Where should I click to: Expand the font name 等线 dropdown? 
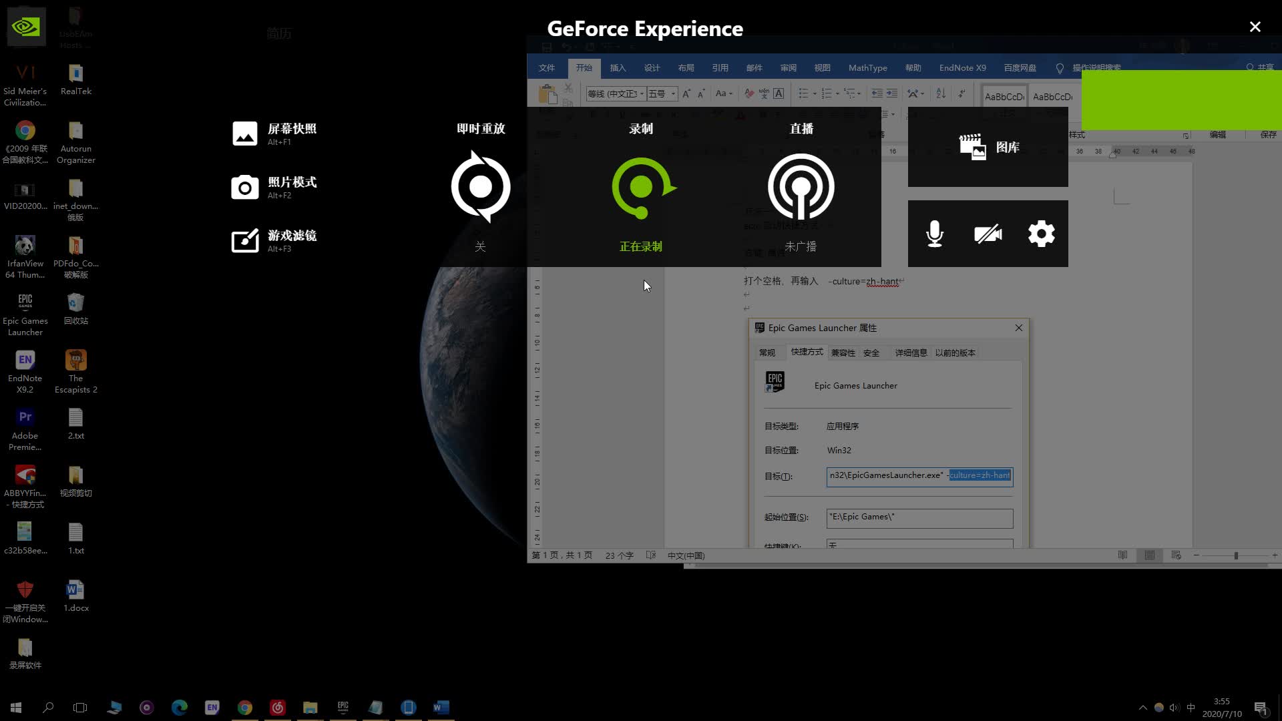[642, 94]
